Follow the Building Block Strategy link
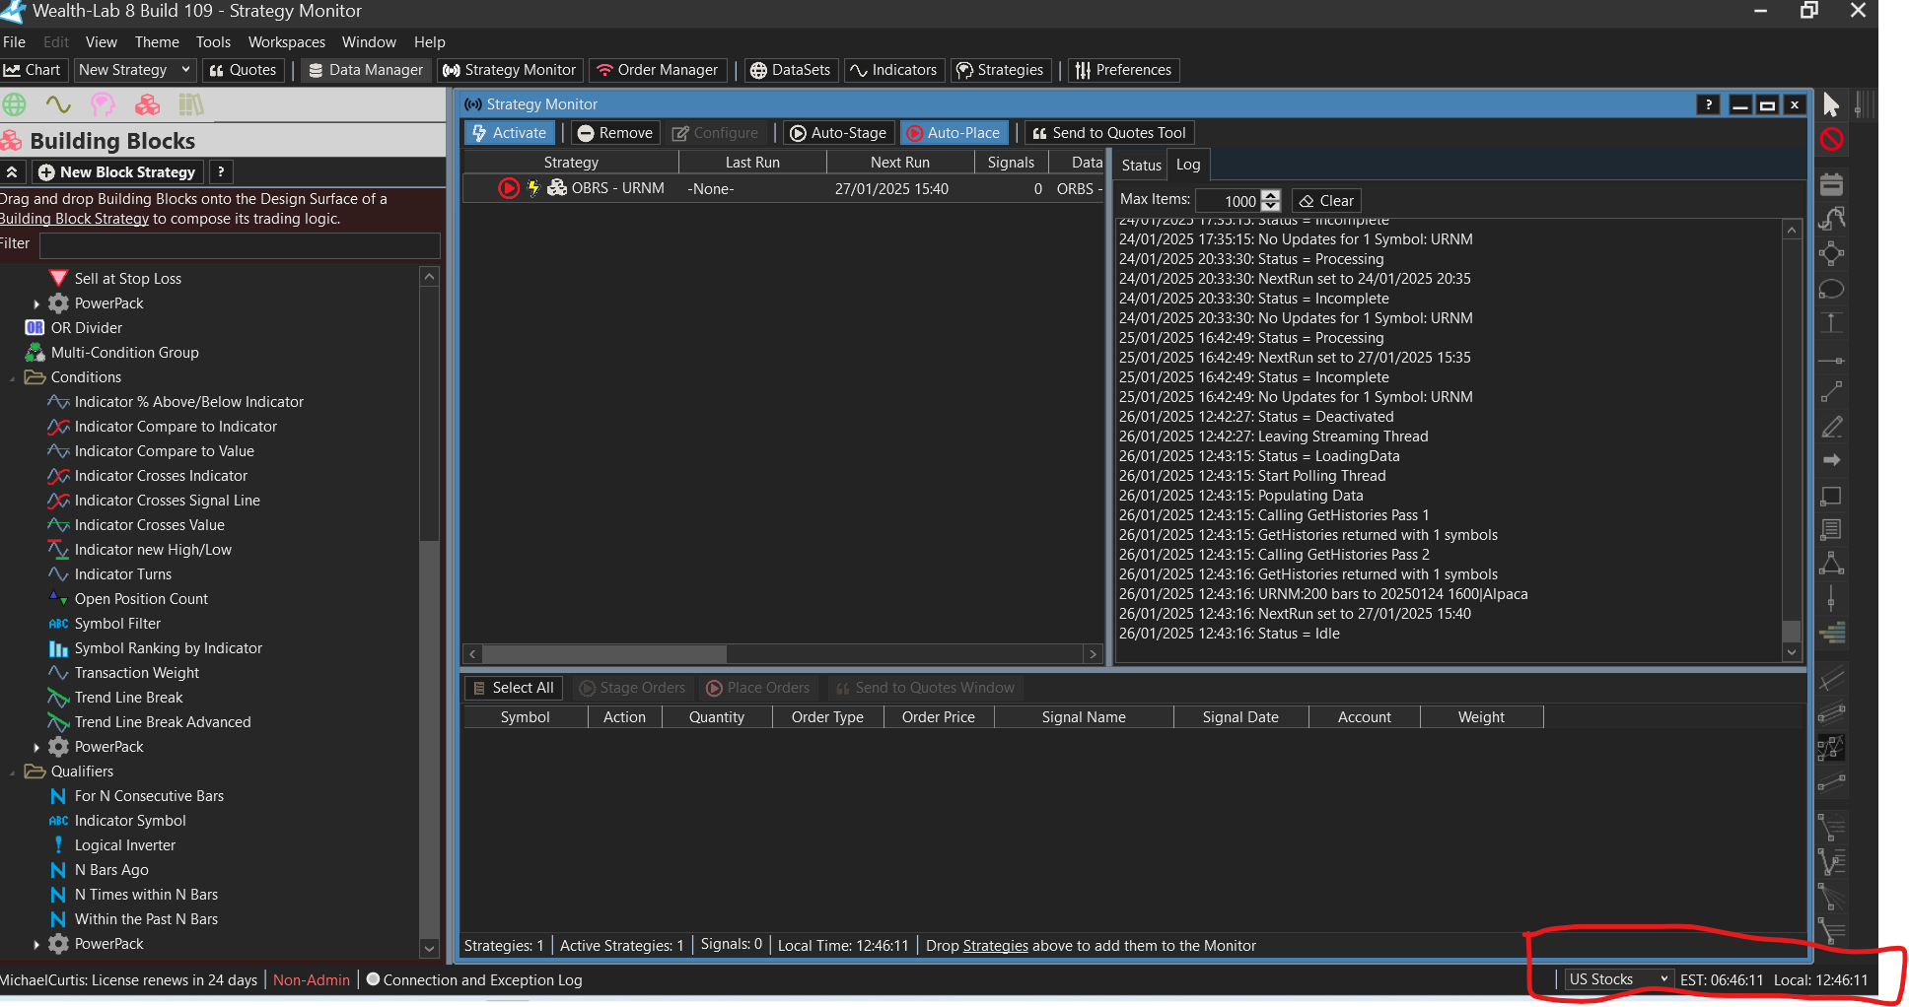The image size is (1909, 1007). point(75,219)
